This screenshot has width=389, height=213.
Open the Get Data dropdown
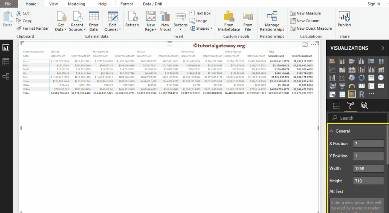(x=61, y=21)
